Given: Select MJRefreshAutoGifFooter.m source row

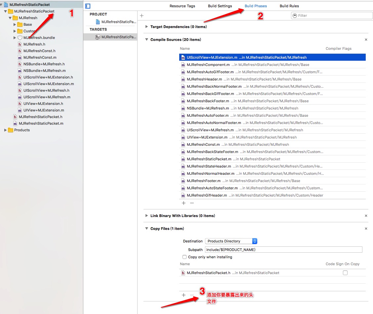Looking at the screenshot, I should pos(272,72).
